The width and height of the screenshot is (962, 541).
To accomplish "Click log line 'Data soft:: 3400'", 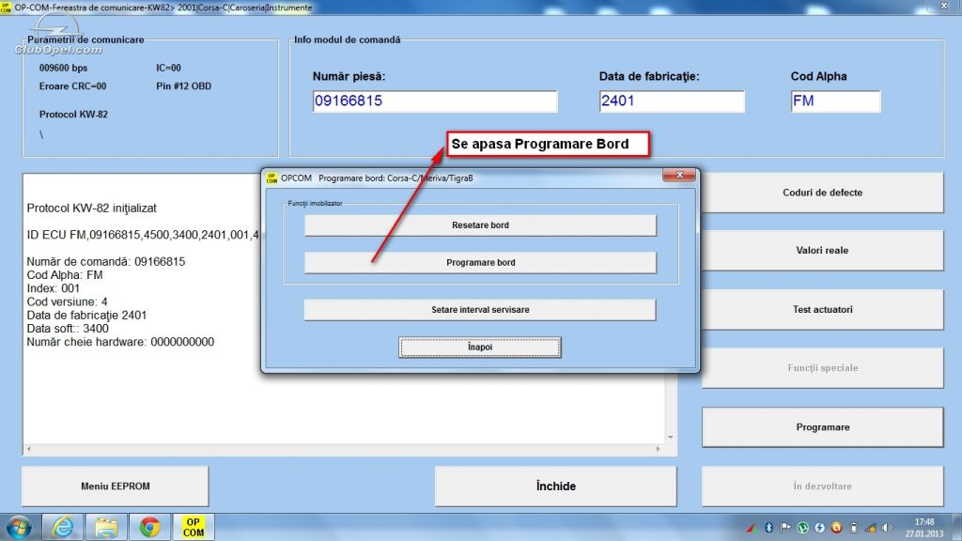I will tap(68, 329).
